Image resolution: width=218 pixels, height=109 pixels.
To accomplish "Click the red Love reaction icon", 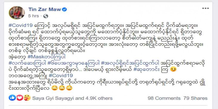I will click(x=19, y=98).
